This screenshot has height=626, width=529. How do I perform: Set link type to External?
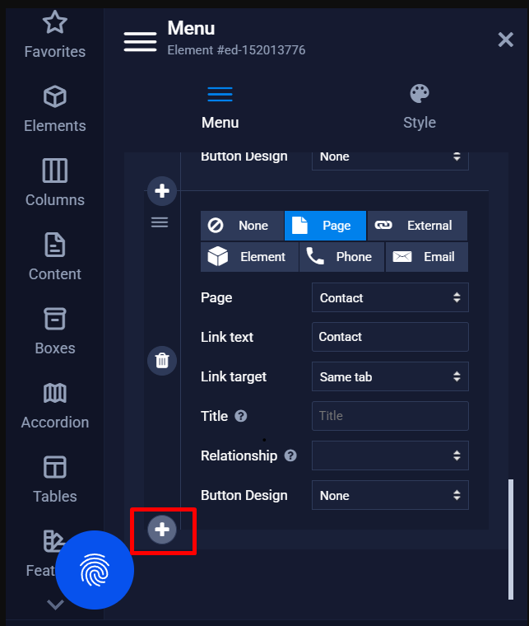pos(417,226)
